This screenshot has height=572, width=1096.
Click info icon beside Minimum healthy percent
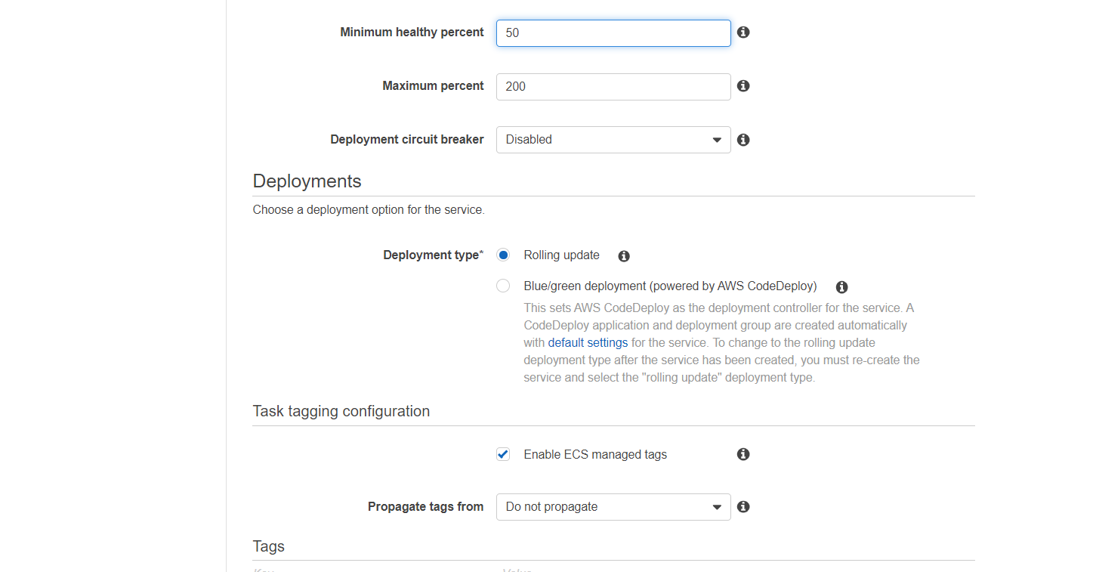click(x=743, y=32)
